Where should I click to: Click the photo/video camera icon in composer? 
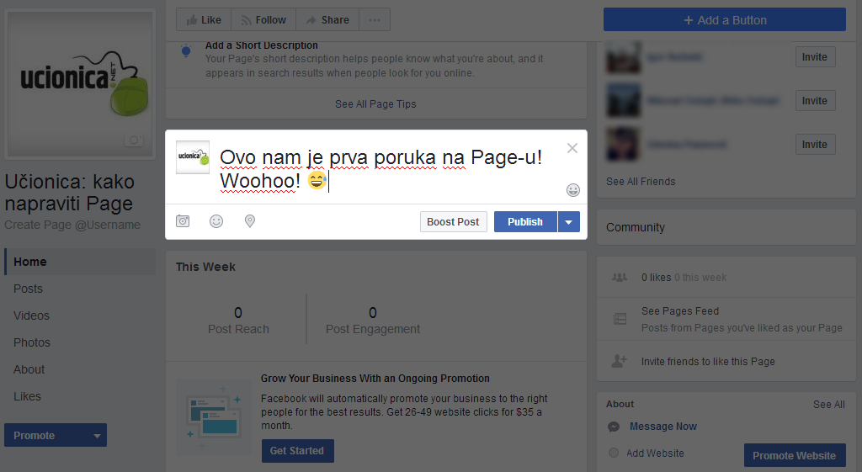pos(183,221)
